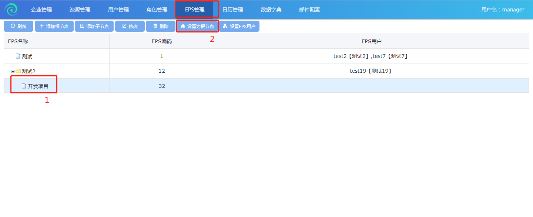The image size is (533, 217).
Task: Click the file icon beside 开发项目
Action: tap(24, 86)
